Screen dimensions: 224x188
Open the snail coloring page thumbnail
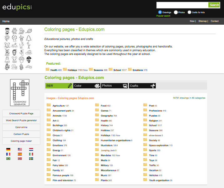pyautogui.click(x=14, y=67)
